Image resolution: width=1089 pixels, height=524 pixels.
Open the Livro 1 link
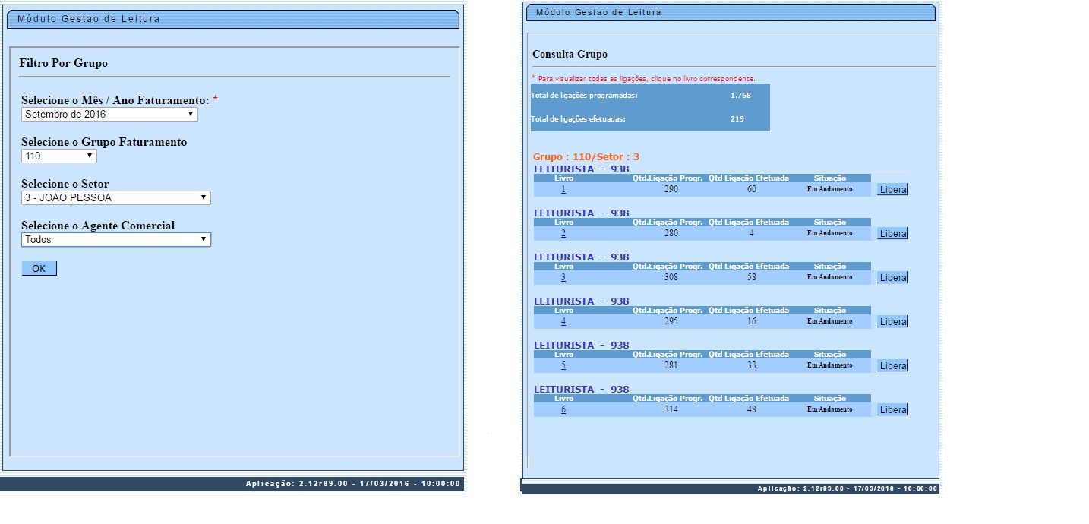pos(563,189)
